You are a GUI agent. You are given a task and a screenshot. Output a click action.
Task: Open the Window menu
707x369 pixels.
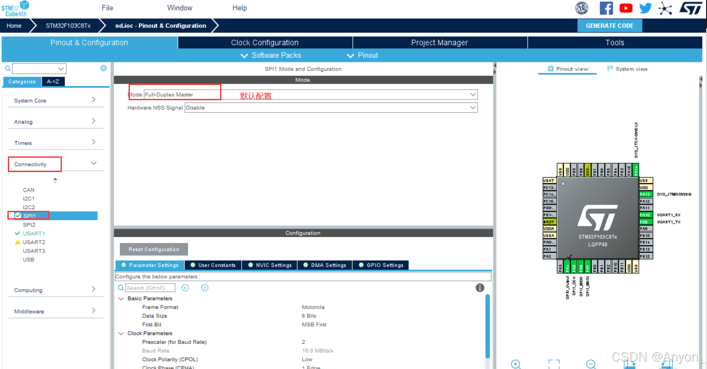click(x=180, y=8)
